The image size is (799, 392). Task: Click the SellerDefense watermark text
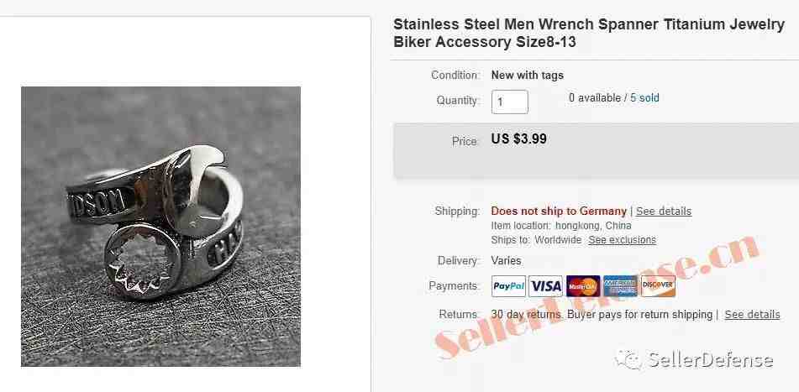click(x=710, y=360)
